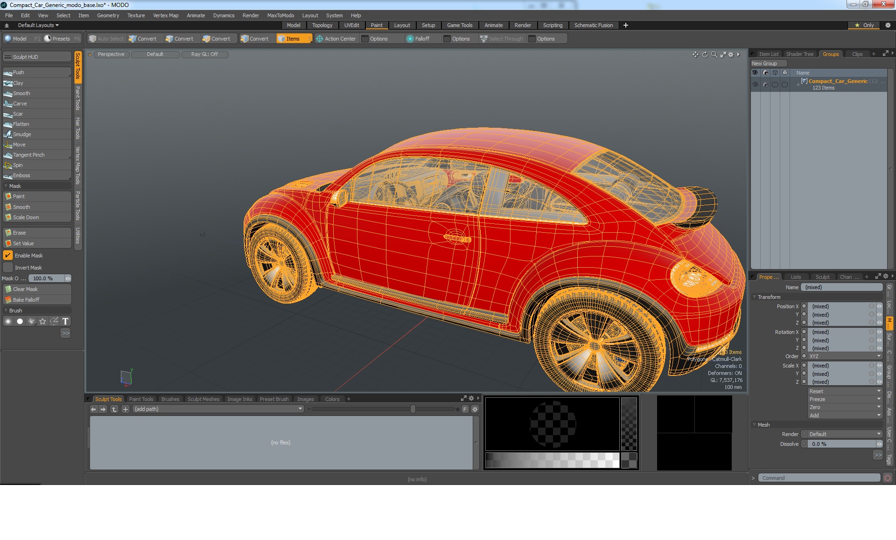Select the mask Paint tool
896x540 pixels.
pos(37,196)
